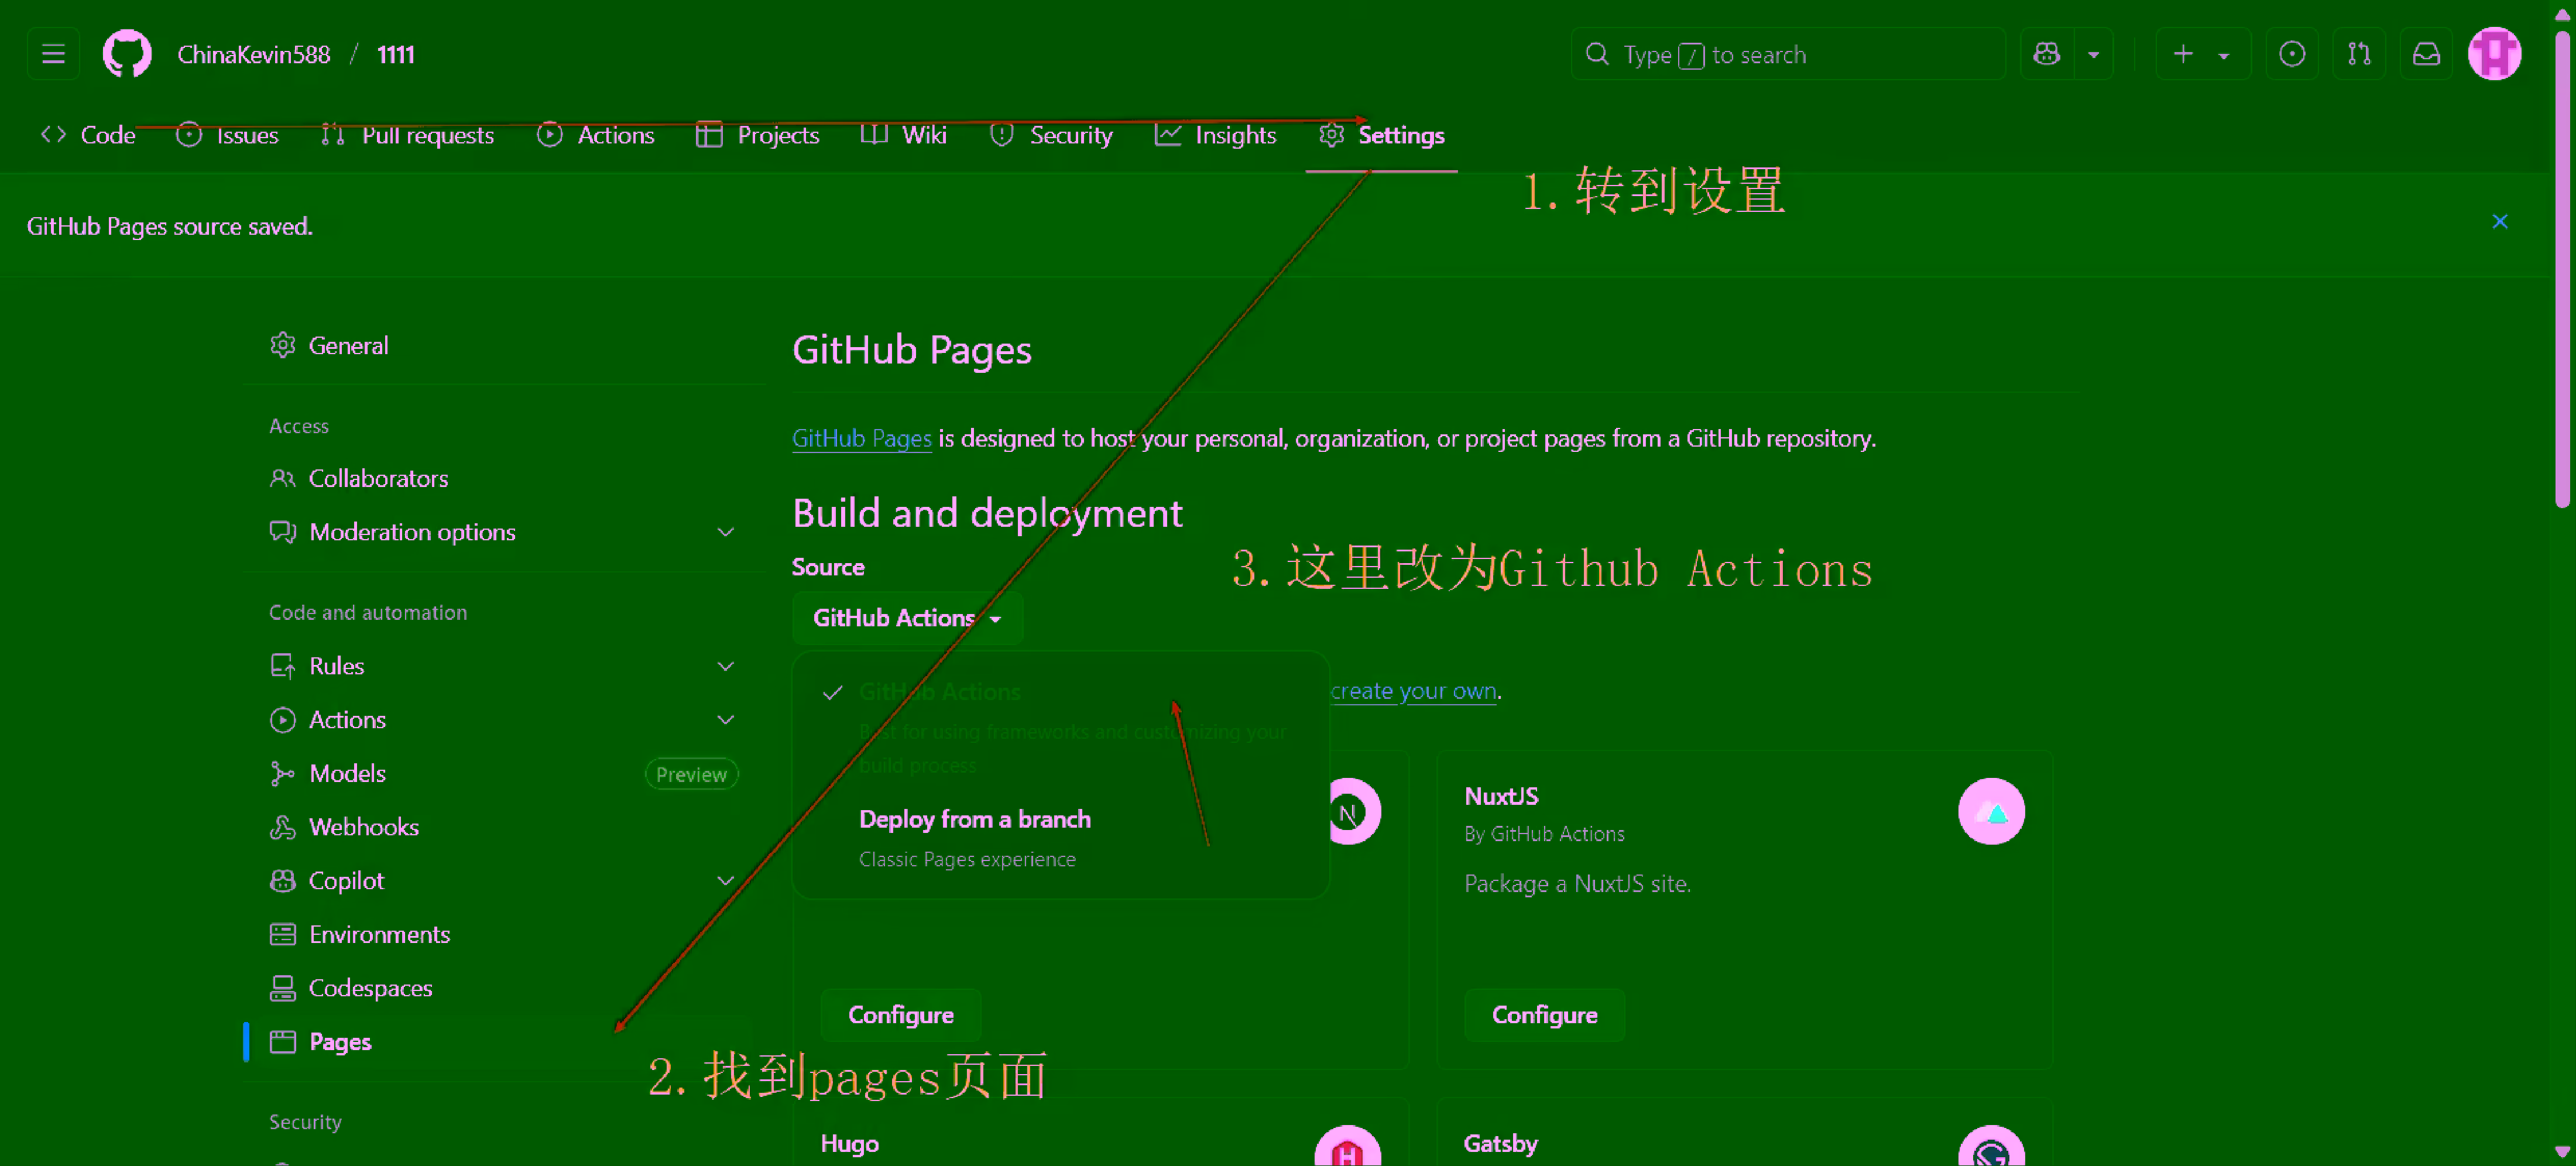Open the 1111 repository link
The image size is (2576, 1166).
coord(396,55)
